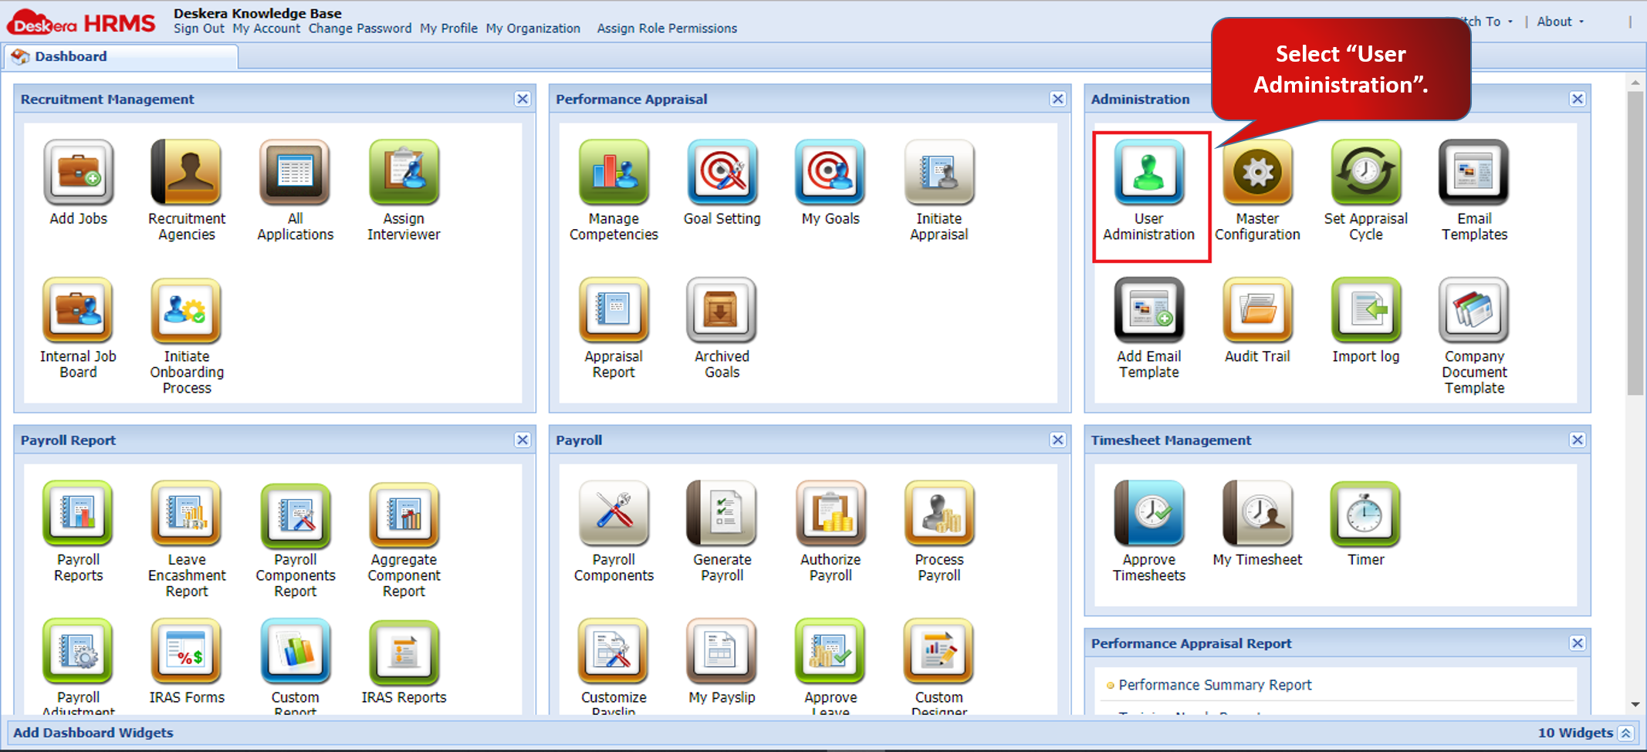Click Assign Role Permissions link
1647x752 pixels.
[667, 29]
